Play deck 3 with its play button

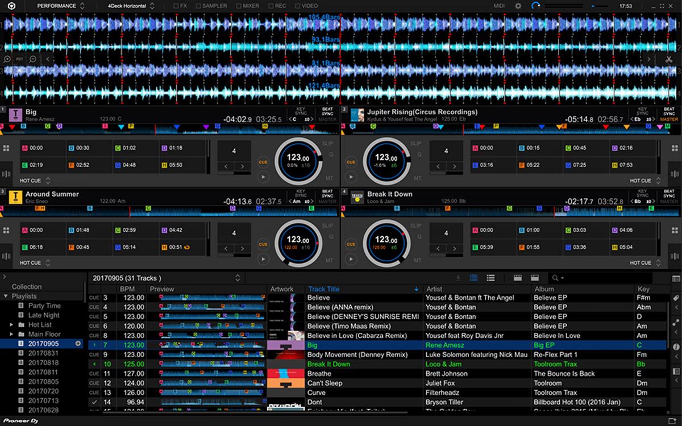click(263, 259)
